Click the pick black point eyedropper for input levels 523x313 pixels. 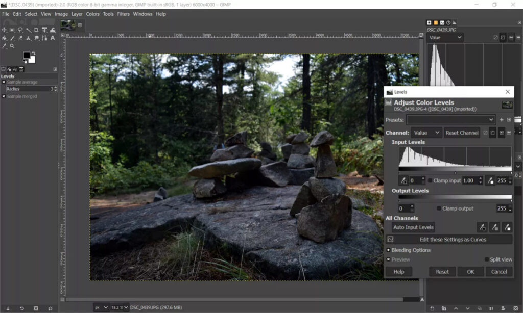tap(403, 180)
